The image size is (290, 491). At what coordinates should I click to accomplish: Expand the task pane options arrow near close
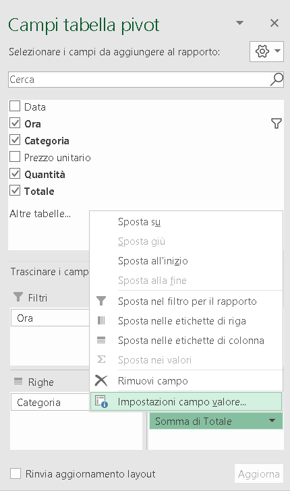click(x=239, y=23)
